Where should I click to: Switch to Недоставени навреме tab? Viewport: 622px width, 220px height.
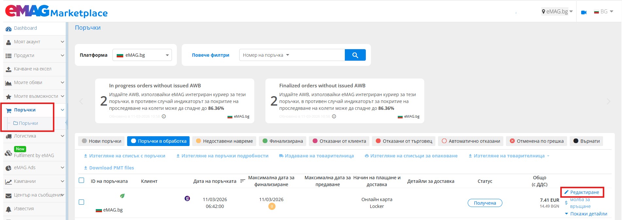click(224, 141)
